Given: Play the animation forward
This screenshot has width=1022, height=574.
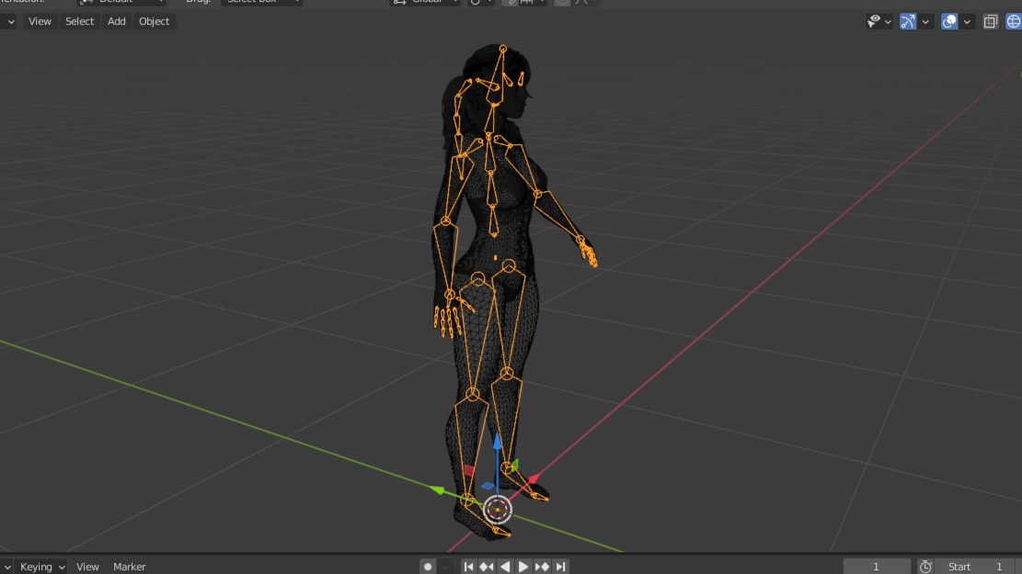Looking at the screenshot, I should tap(523, 567).
